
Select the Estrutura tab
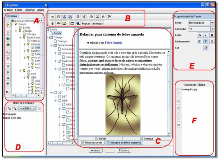point(11,16)
